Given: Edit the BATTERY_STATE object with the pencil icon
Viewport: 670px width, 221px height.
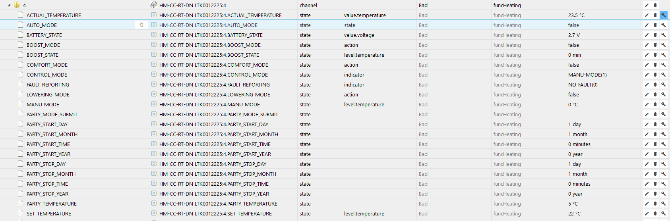Looking at the screenshot, I should pyautogui.click(x=647, y=35).
